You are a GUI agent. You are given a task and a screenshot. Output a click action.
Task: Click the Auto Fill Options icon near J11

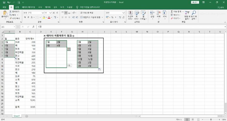(x=100, y=69)
